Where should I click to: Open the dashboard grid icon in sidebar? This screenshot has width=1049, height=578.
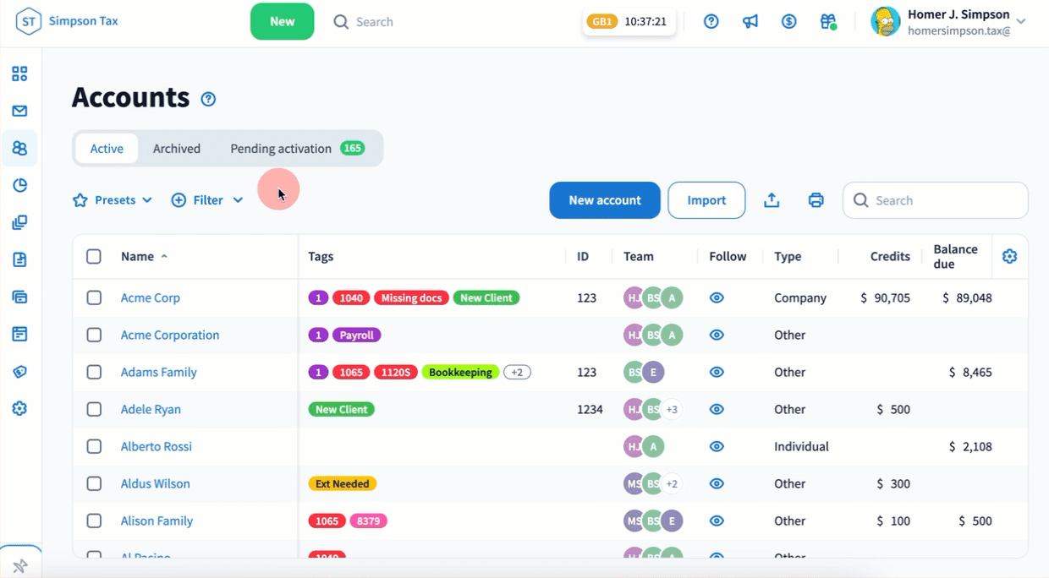(19, 74)
